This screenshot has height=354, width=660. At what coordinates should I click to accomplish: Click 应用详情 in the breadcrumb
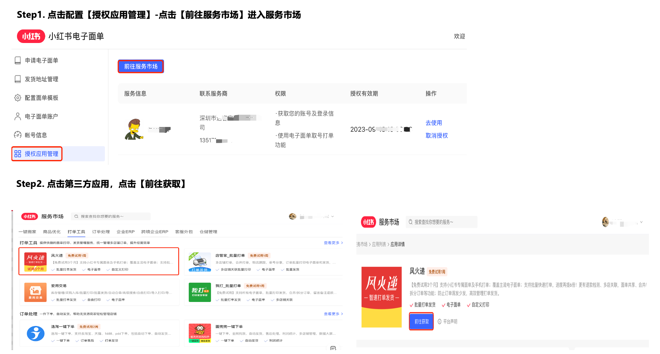tap(397, 244)
